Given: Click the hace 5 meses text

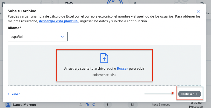Looking at the screenshot, I should pyautogui.click(x=161, y=104).
